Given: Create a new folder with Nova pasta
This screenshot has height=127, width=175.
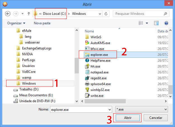Looking at the screenshot, I should [x=42, y=23].
